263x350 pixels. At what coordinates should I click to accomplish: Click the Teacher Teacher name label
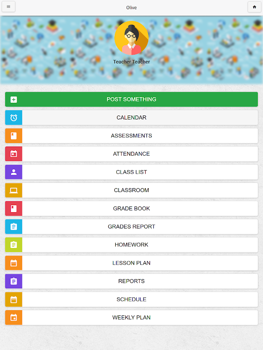[131, 62]
